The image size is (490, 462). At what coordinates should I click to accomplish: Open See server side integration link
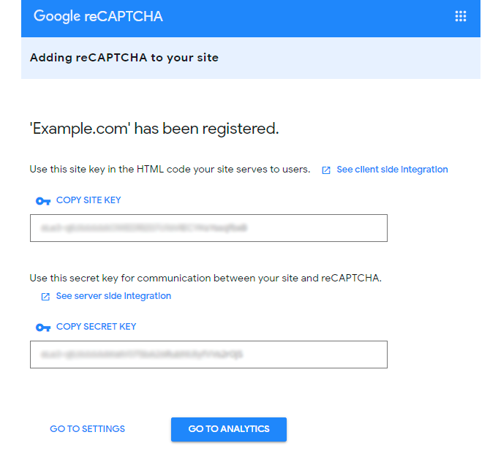tap(113, 296)
